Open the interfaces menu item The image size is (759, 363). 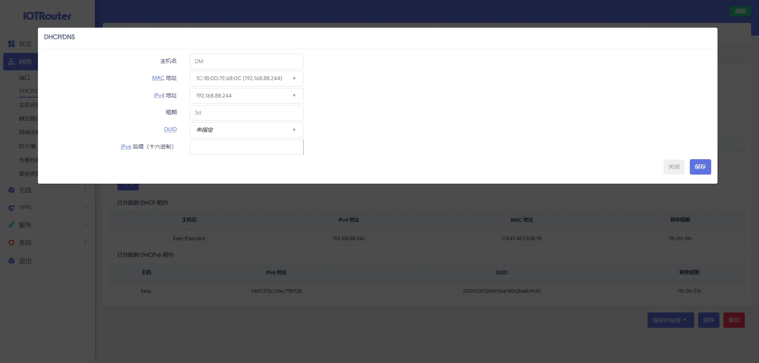(25, 78)
